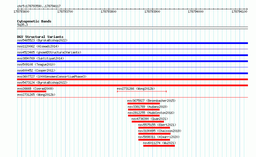
Task: Click the red bar under nsv5575155
Action: point(154,128)
